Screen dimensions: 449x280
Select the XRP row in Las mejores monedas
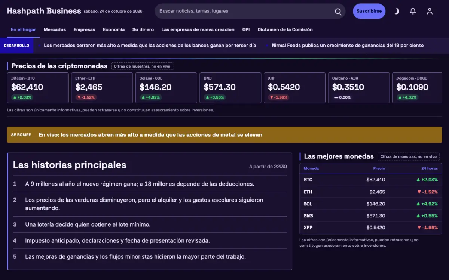pyautogui.click(x=371, y=228)
